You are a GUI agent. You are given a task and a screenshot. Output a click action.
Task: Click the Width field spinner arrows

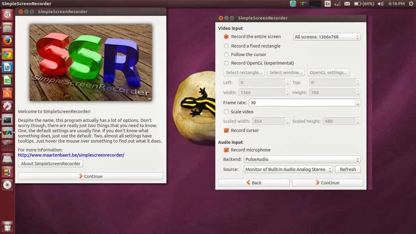pyautogui.click(x=287, y=93)
